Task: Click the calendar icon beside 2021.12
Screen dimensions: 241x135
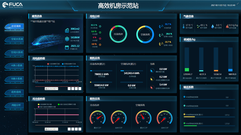Action: click(67, 48)
